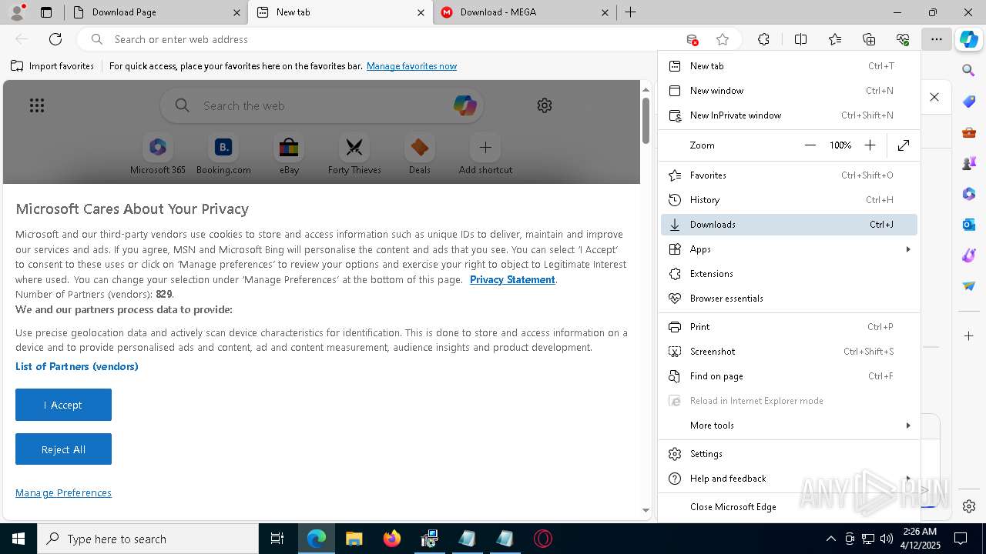The image size is (986, 554).
Task: Click the Settings and more ellipsis button
Action: click(936, 39)
